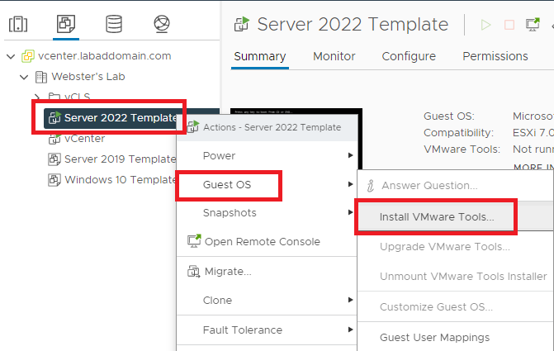This screenshot has width=554, height=351.
Task: Open the Configure tab
Action: coord(409,56)
